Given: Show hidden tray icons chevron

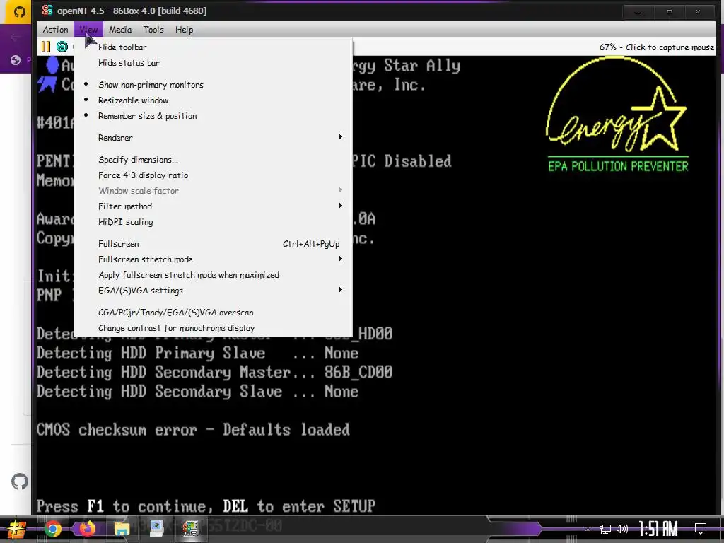Looking at the screenshot, I should (x=588, y=529).
